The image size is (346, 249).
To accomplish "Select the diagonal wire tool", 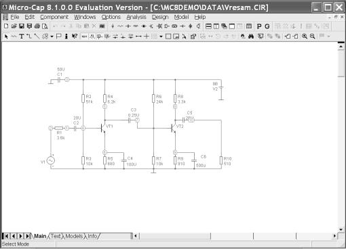I will (37, 37).
